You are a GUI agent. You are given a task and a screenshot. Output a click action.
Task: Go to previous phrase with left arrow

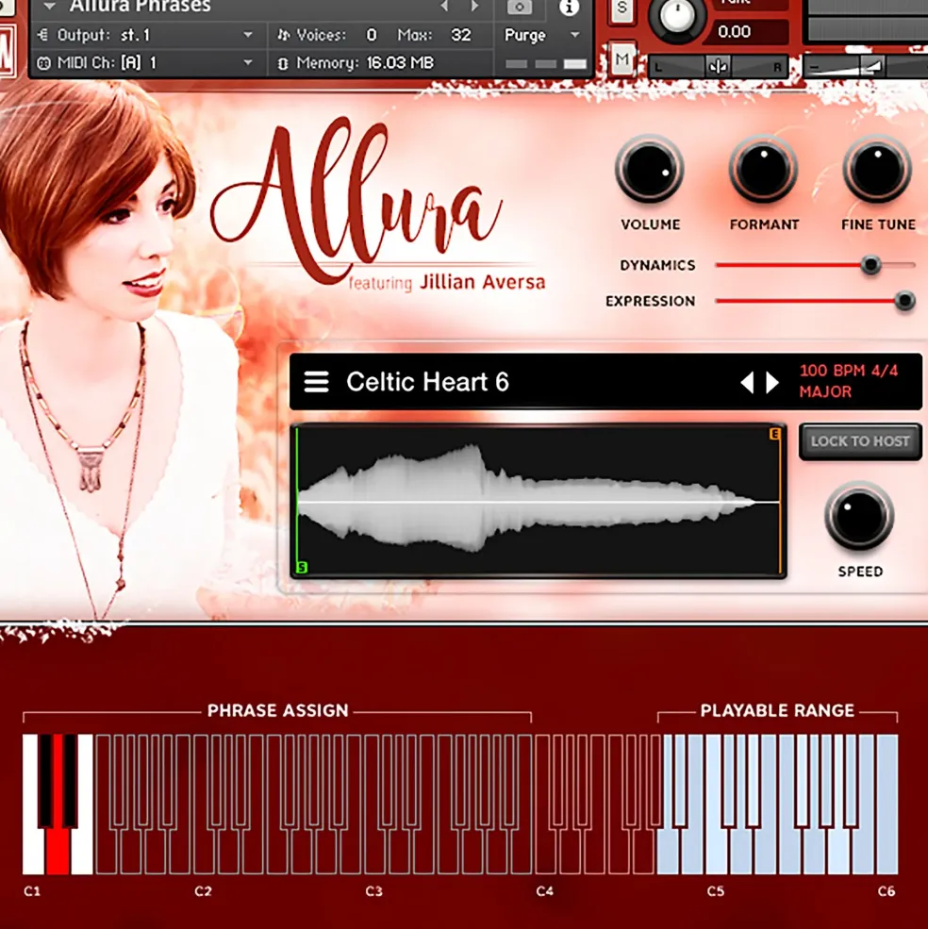747,383
